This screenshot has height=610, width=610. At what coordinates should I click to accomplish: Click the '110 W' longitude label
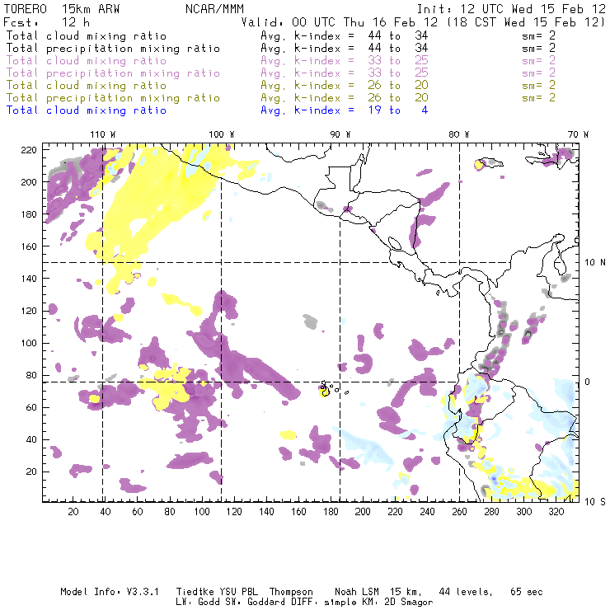click(x=103, y=134)
